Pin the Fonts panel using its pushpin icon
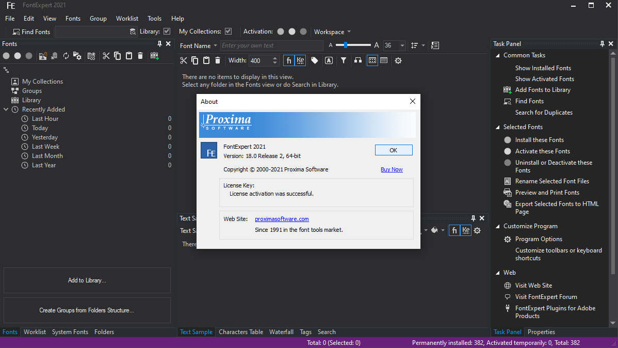 click(x=159, y=44)
